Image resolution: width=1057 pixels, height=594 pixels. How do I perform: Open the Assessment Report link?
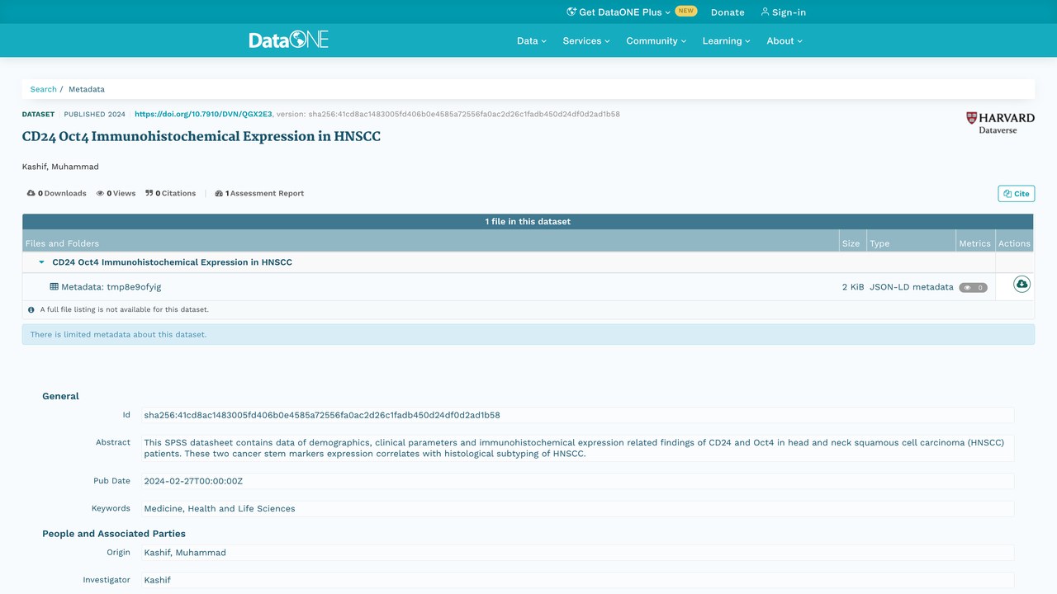click(x=259, y=193)
